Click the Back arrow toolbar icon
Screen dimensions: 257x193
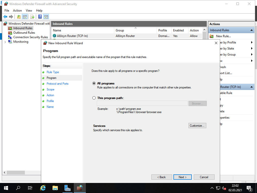(x=5, y=17)
